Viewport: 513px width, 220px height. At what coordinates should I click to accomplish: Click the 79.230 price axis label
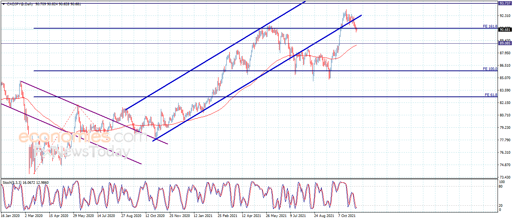pos(505,128)
